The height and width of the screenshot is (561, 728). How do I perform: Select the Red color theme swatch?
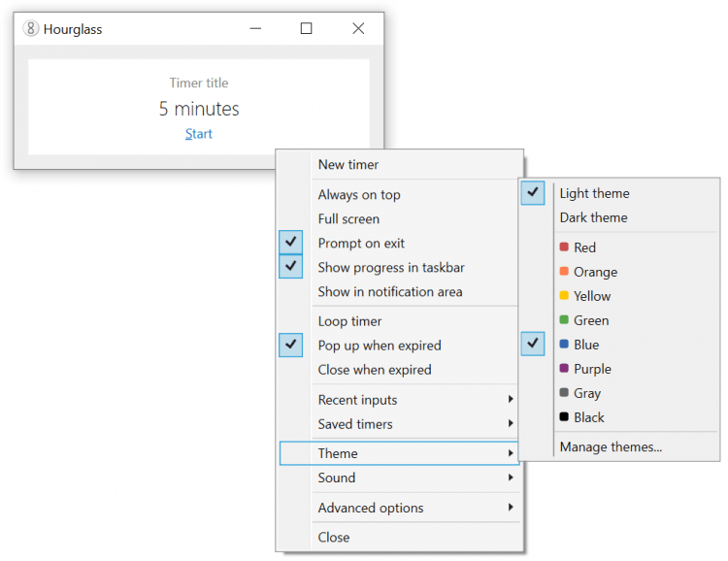[x=565, y=247]
